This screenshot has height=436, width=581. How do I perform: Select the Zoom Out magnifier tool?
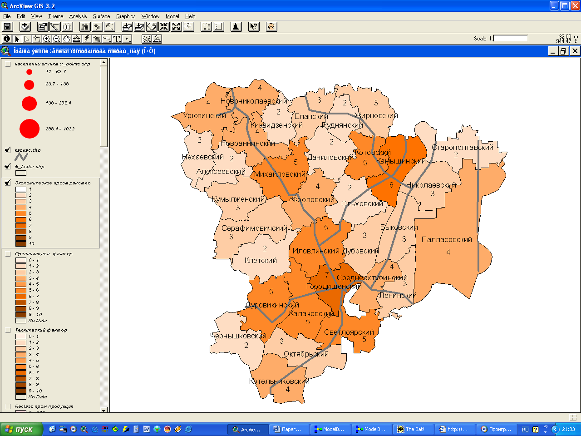pyautogui.click(x=57, y=39)
